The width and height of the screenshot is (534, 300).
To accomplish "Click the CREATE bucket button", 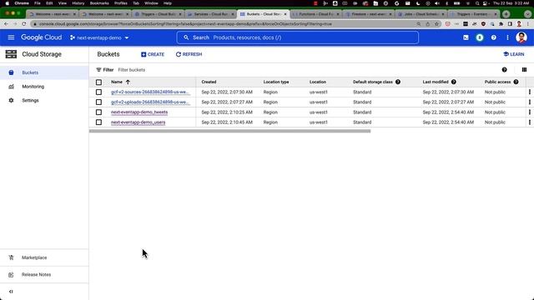I will [153, 54].
